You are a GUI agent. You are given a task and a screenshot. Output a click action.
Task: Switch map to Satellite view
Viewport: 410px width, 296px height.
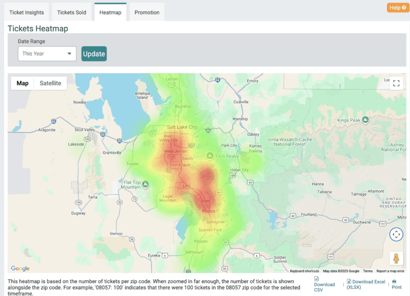pyautogui.click(x=50, y=83)
